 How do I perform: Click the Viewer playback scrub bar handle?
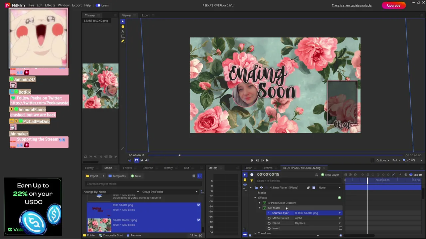pos(179,155)
